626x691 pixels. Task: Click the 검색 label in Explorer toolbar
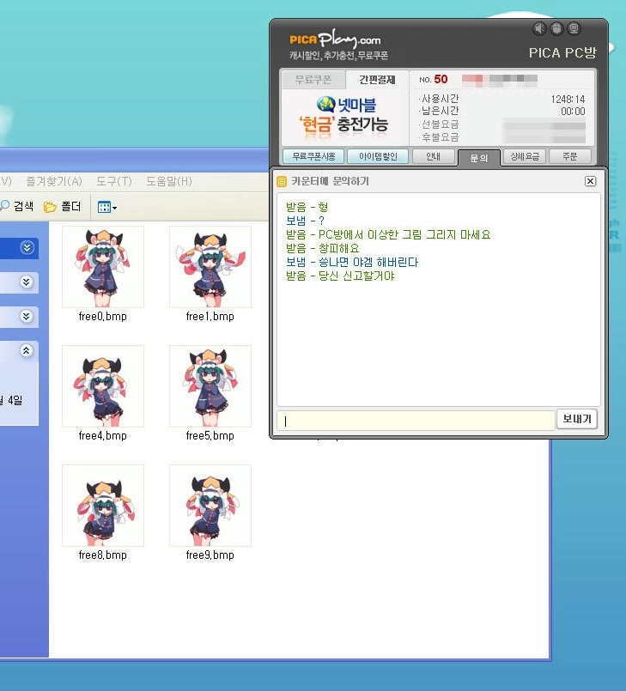[x=23, y=206]
